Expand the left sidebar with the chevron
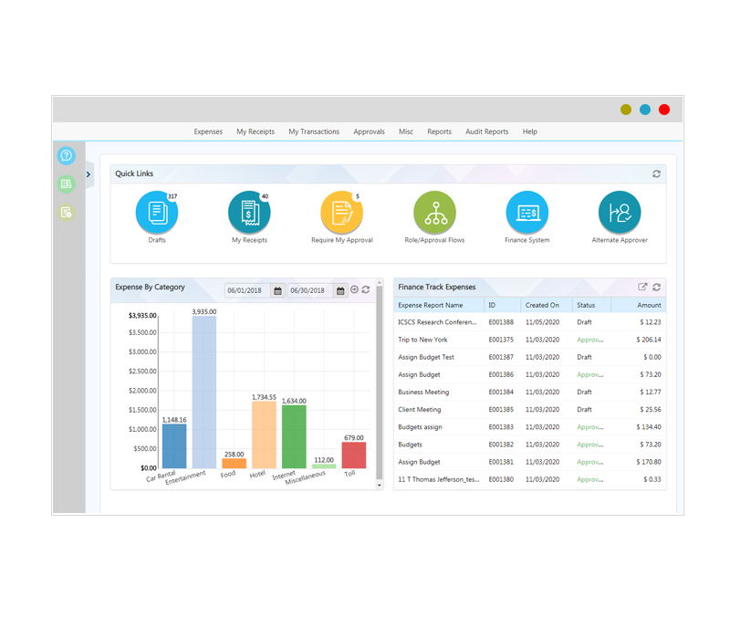This screenshot has width=730, height=639. pyautogui.click(x=89, y=173)
